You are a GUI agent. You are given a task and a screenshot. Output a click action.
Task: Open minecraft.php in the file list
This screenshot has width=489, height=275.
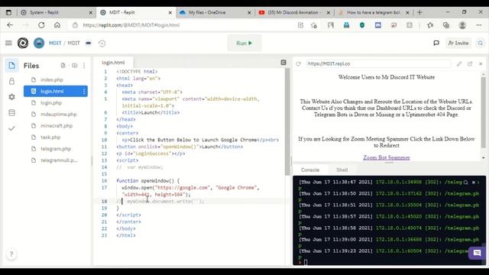click(57, 126)
